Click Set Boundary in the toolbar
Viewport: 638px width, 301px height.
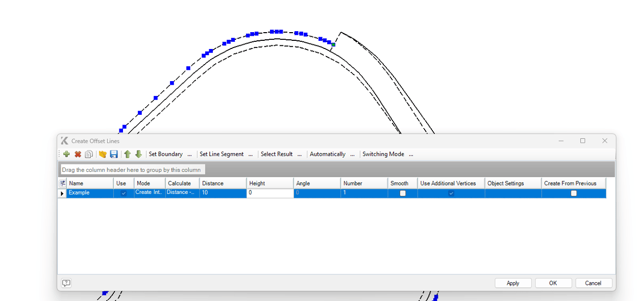(x=165, y=154)
